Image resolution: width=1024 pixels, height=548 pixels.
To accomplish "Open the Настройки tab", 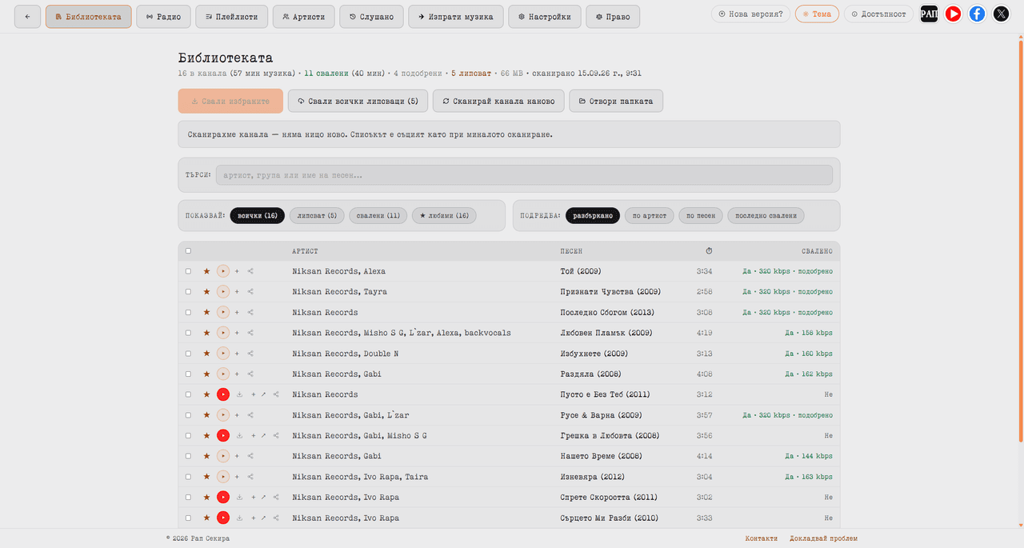I will click(x=545, y=16).
